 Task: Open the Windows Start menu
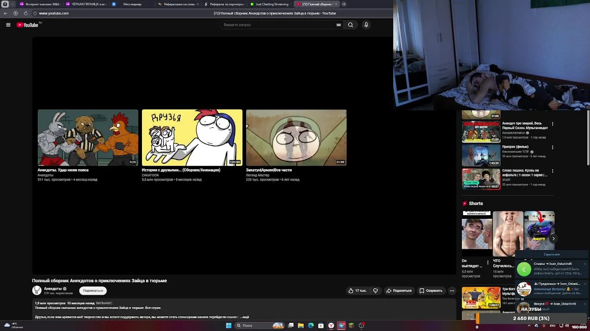pos(228,325)
